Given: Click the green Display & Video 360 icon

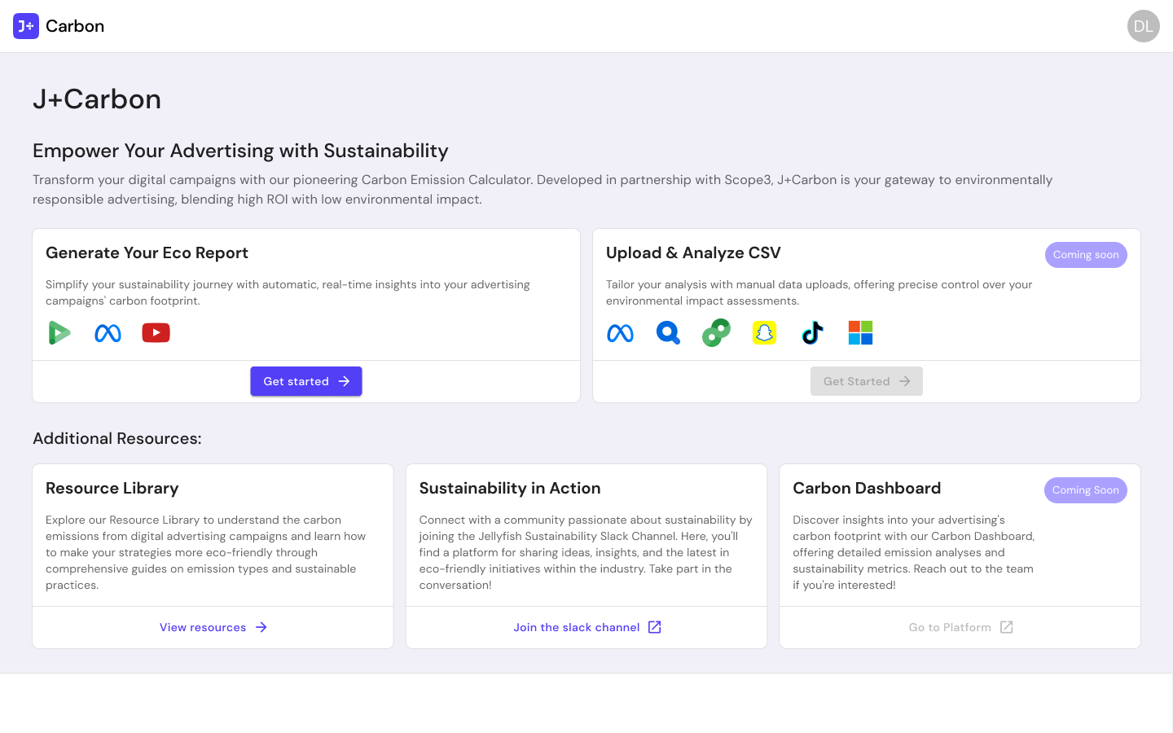Looking at the screenshot, I should 716,332.
